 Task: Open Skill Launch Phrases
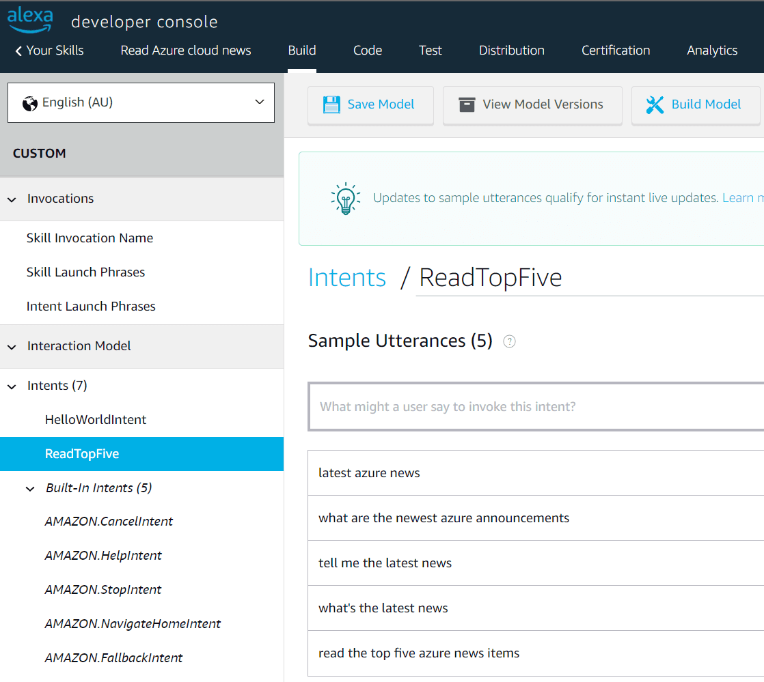pos(85,272)
